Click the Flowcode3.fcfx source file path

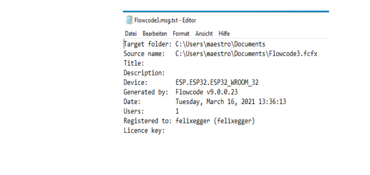pyautogui.click(x=246, y=54)
